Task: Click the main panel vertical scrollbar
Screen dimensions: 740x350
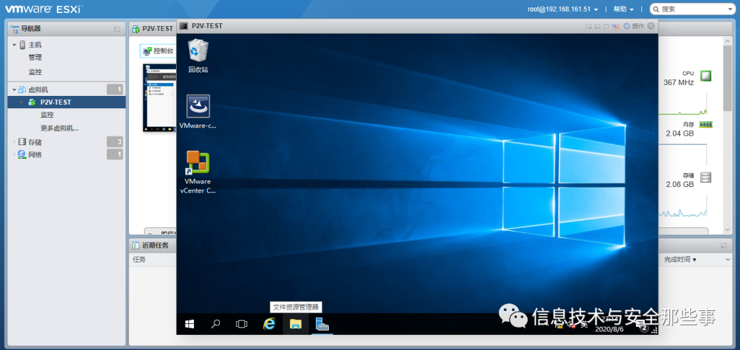Action: [728, 78]
